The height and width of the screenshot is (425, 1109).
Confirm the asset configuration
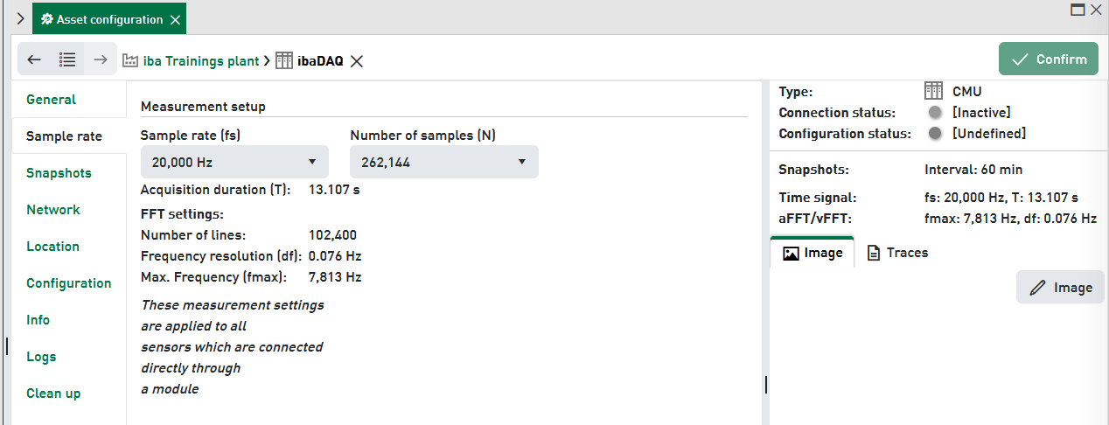tap(1049, 59)
